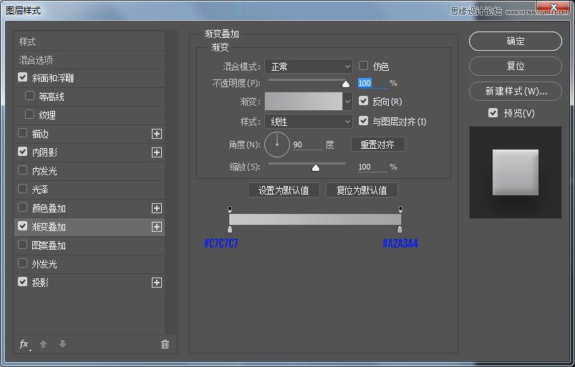Viewport: 575px width, 367px height.
Task: Click the angle value field showing 90
Action: 307,145
